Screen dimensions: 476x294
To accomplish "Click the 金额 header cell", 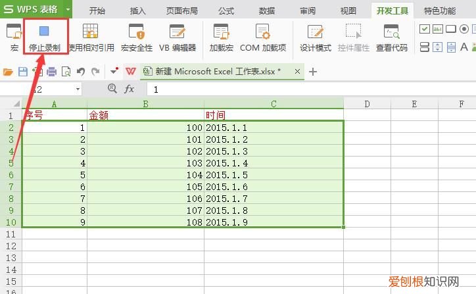I will 146,115.
